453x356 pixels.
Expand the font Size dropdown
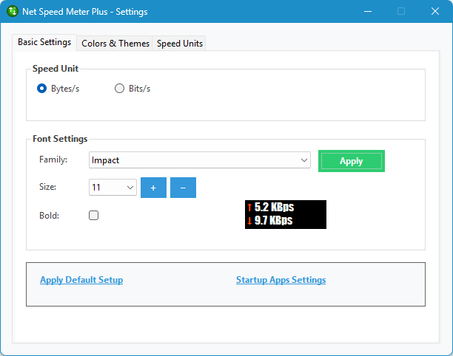pyautogui.click(x=130, y=188)
